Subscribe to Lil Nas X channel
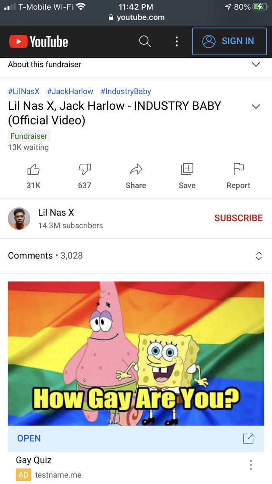The width and height of the screenshot is (272, 484). click(239, 218)
